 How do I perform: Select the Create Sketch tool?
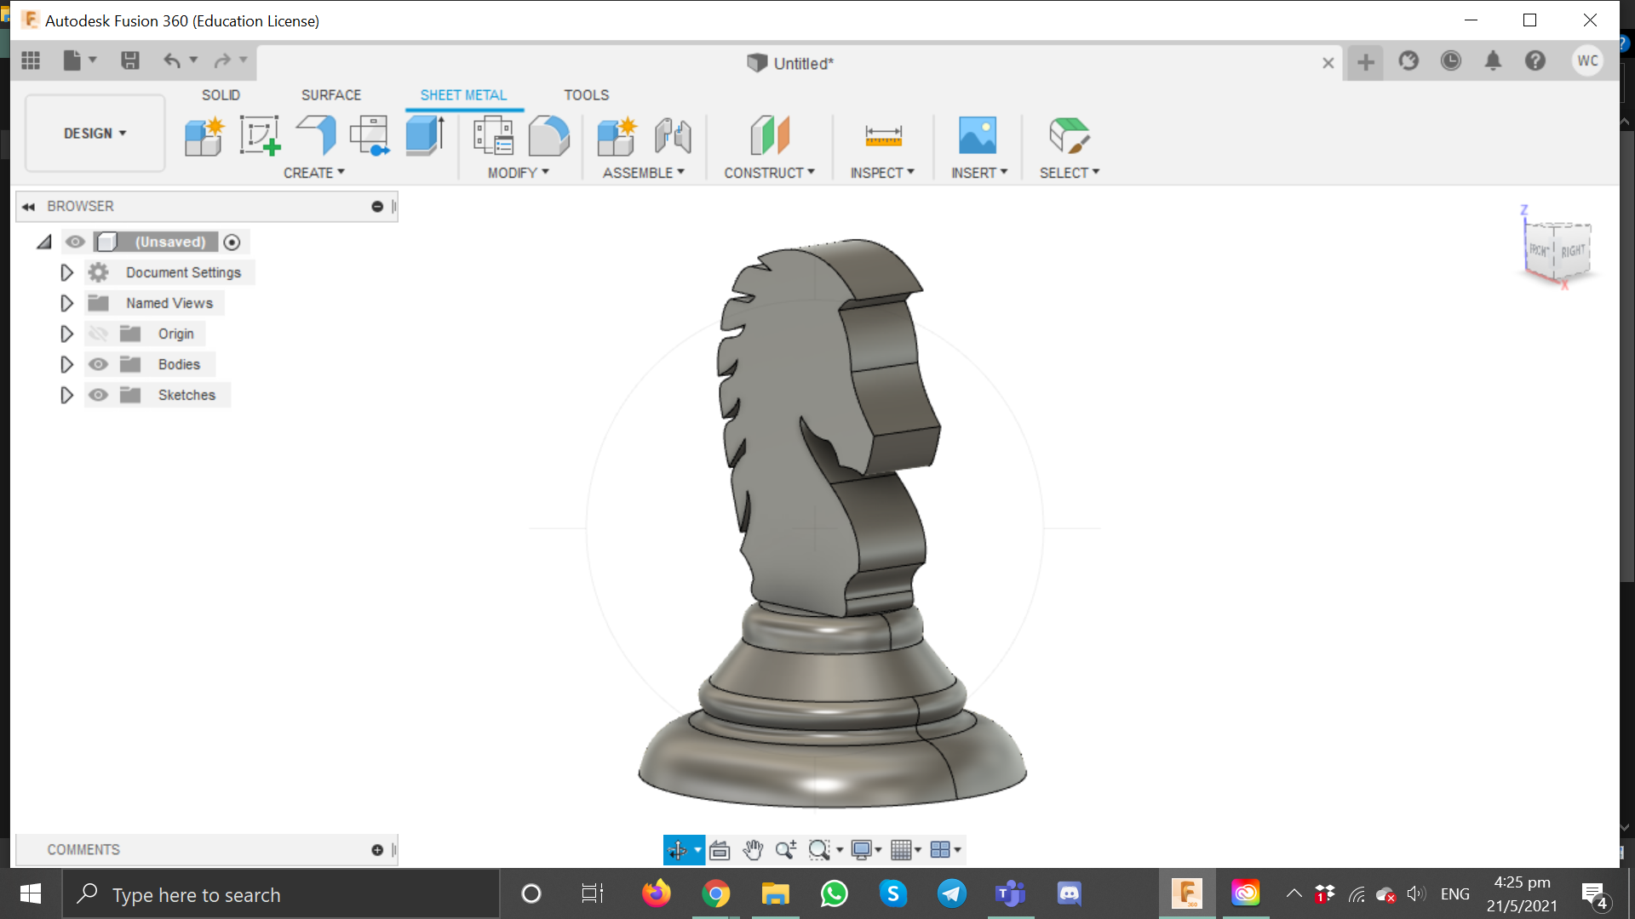(260, 136)
